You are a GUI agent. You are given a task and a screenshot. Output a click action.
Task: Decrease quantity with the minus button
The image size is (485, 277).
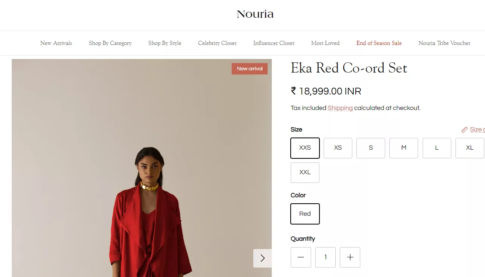pos(301,257)
